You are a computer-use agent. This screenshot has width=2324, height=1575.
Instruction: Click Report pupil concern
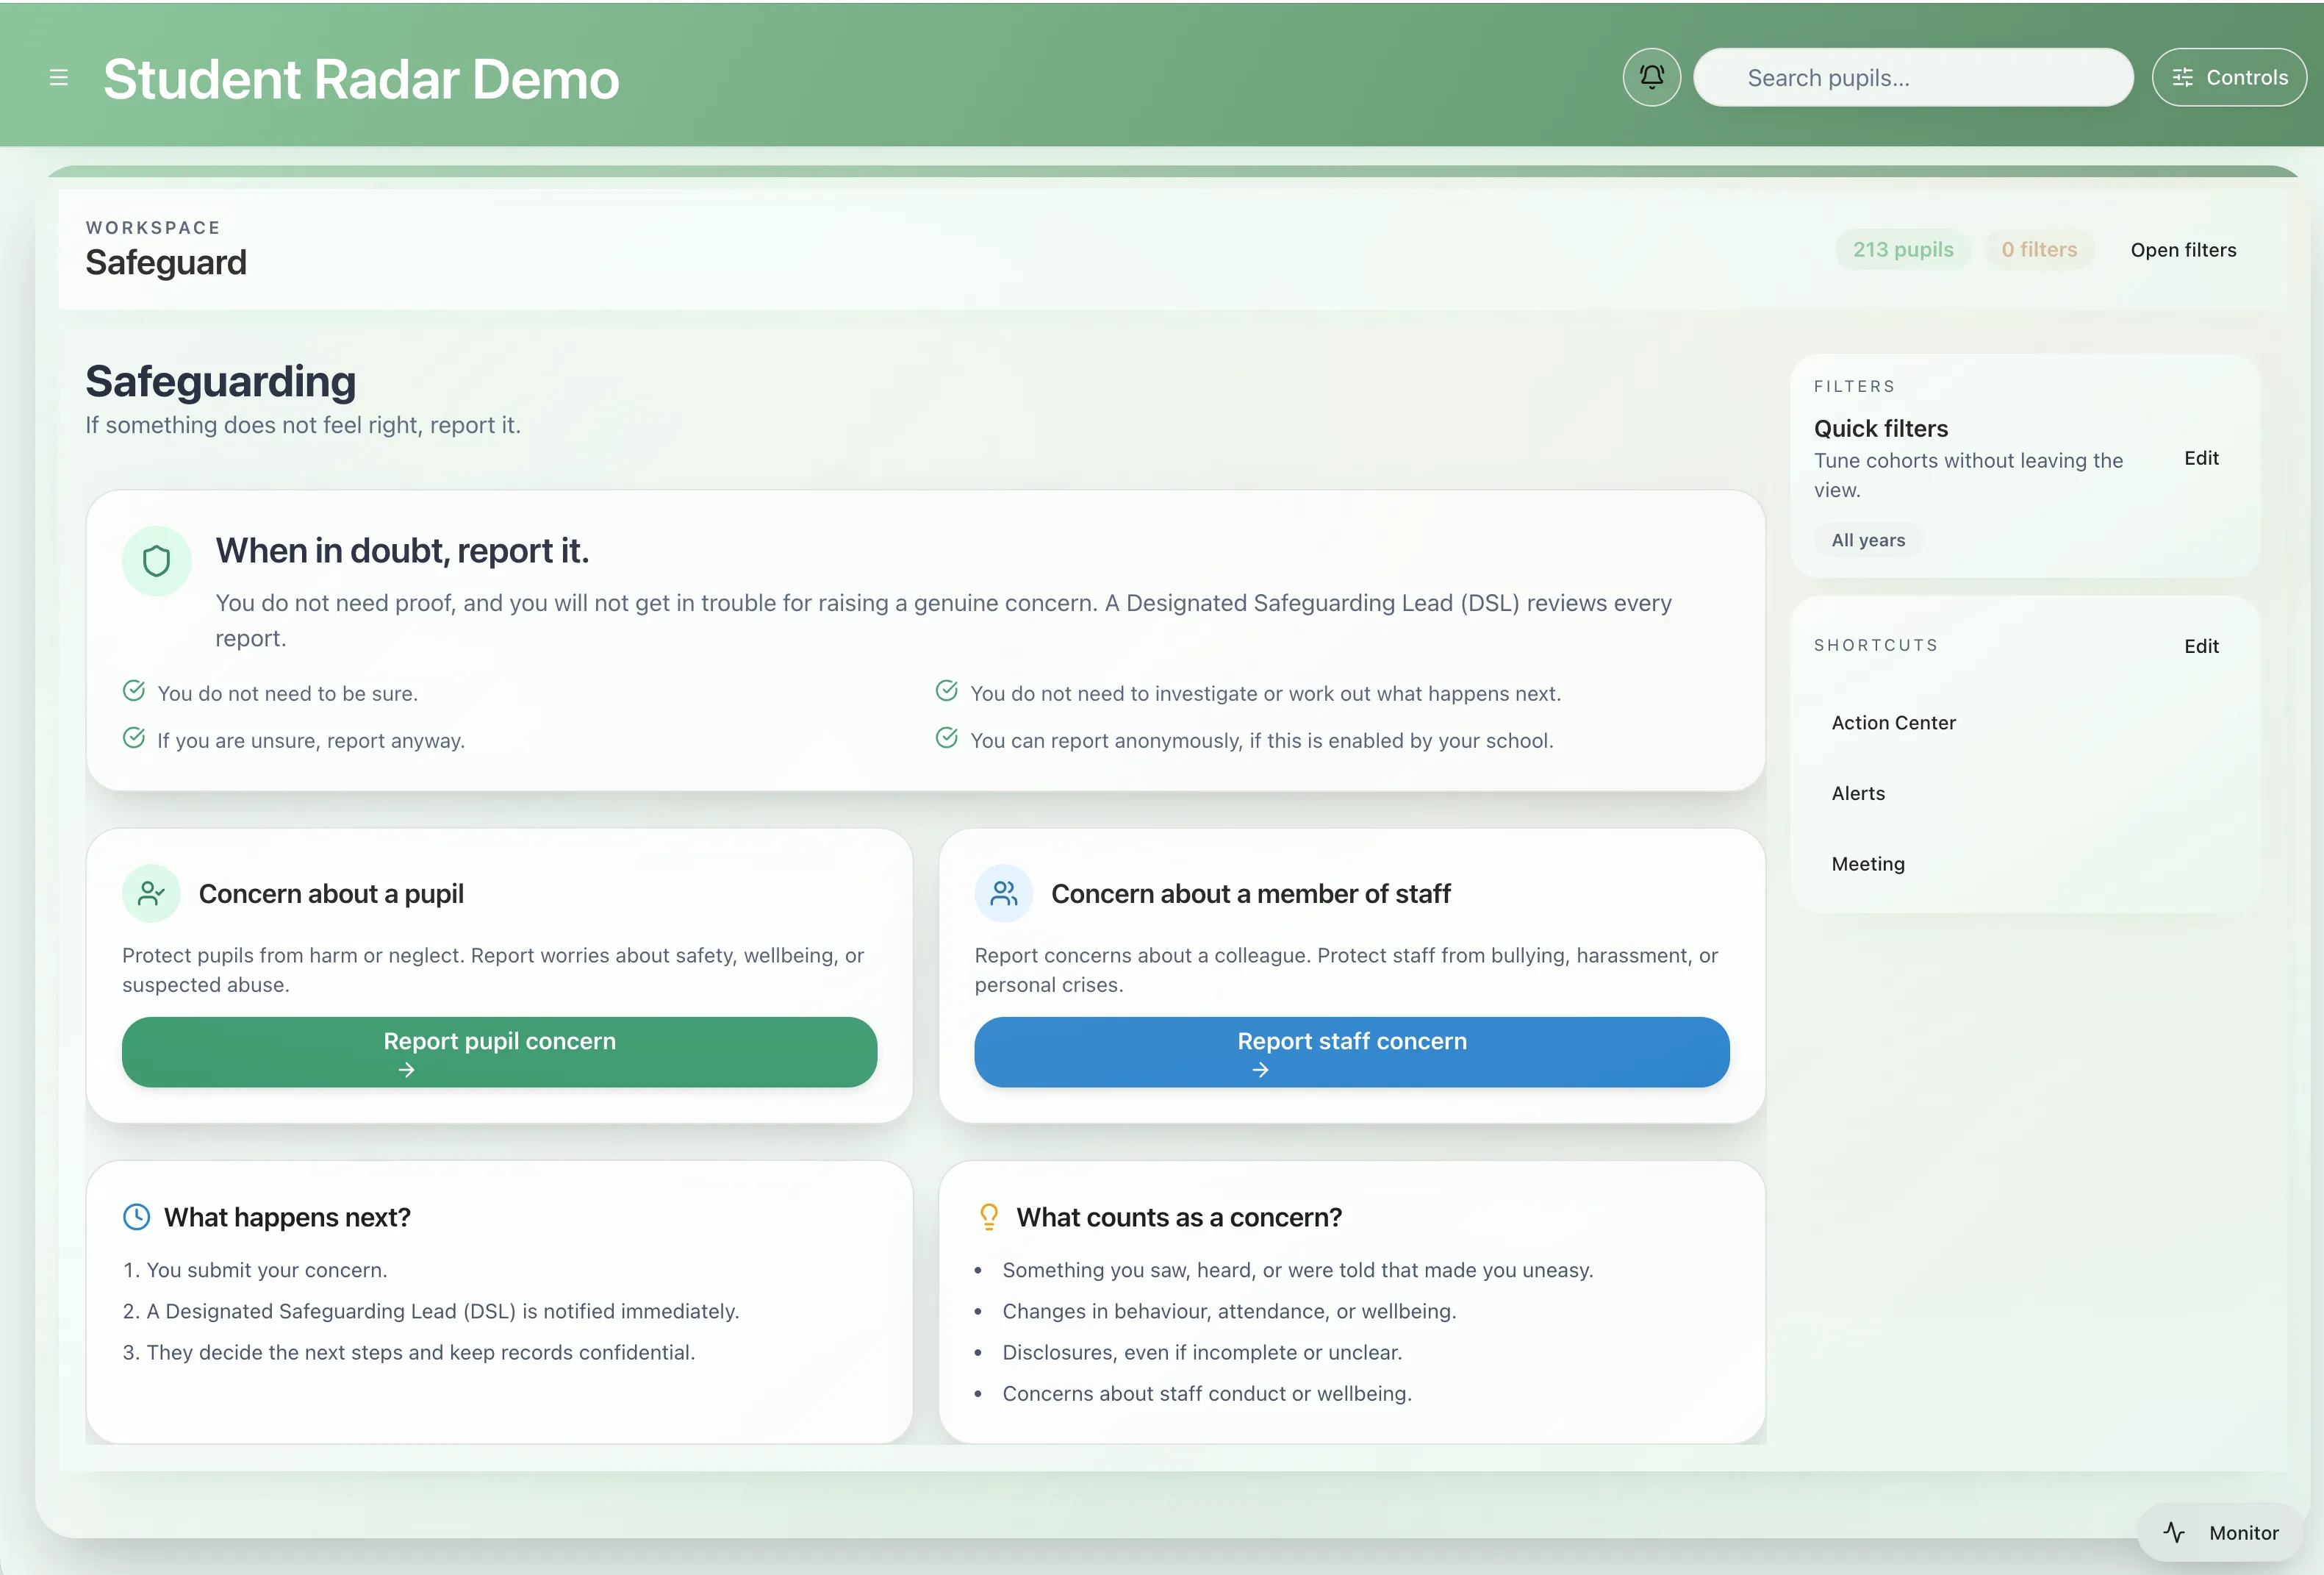pyautogui.click(x=499, y=1051)
